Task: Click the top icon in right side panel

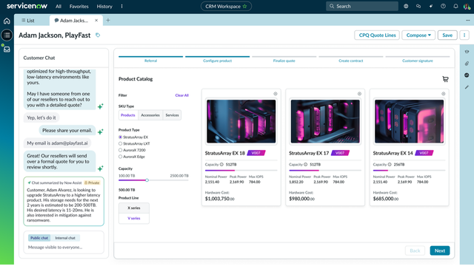Action: tap(467, 52)
